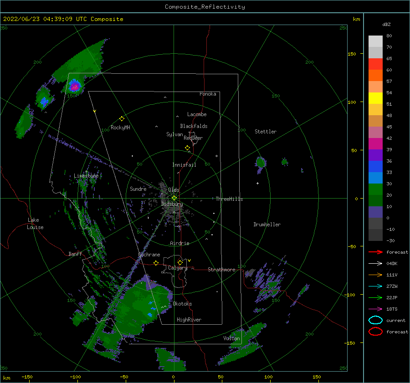Click the asterisk marker east of Innisfail
The width and height of the screenshot is (410, 383).
[216, 156]
